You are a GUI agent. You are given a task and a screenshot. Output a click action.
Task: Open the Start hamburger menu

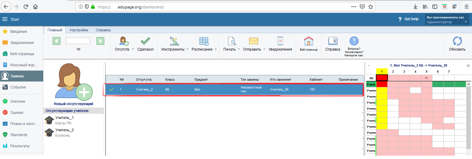(5, 19)
